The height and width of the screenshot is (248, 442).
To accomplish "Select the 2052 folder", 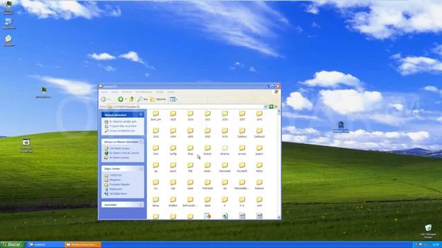I will pos(207,132).
